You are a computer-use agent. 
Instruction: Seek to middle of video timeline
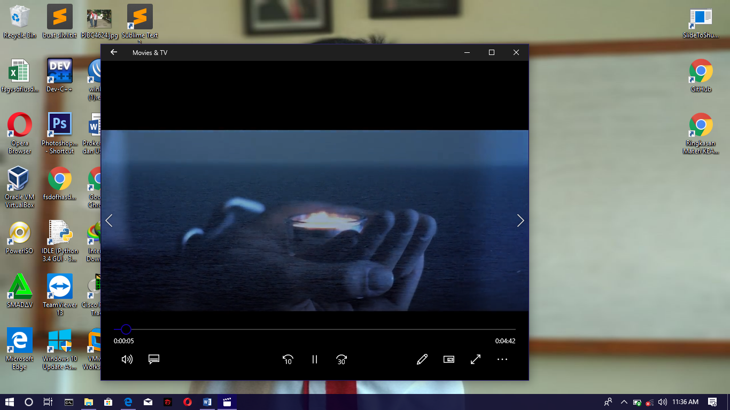315,329
